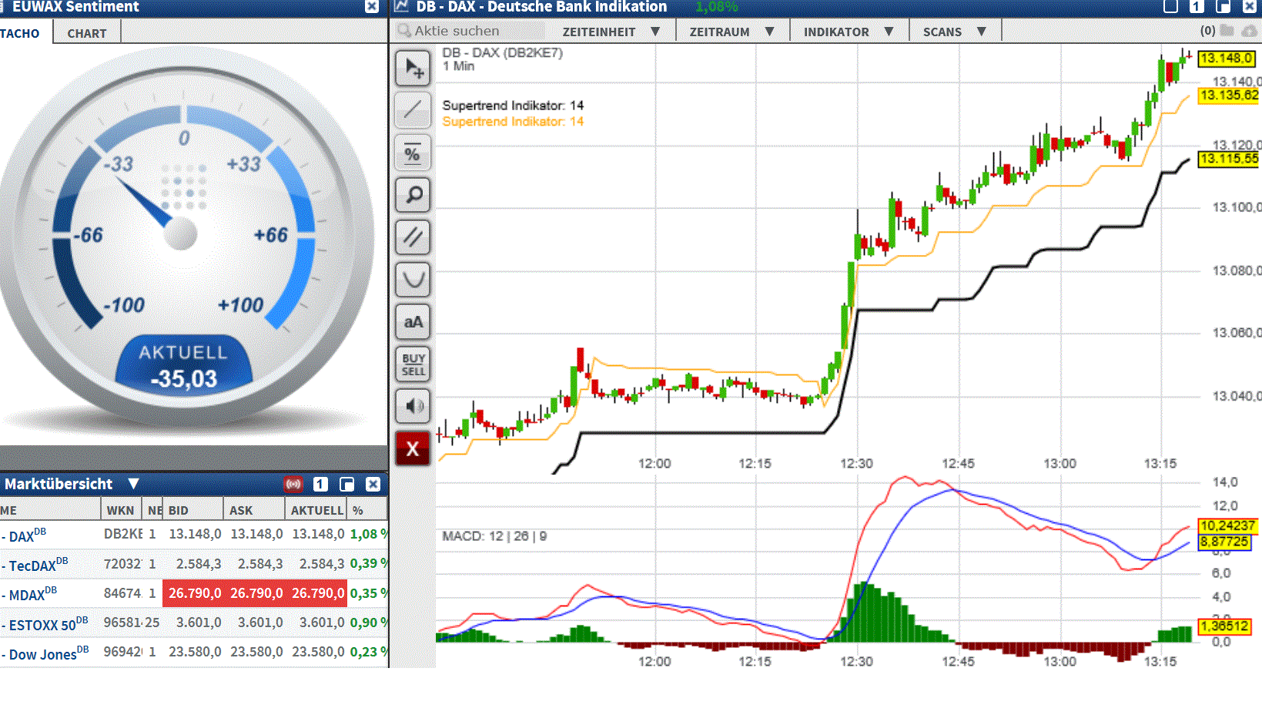Image resolution: width=1262 pixels, height=705 pixels.
Task: Switch to the CHART tab
Action: (85, 33)
